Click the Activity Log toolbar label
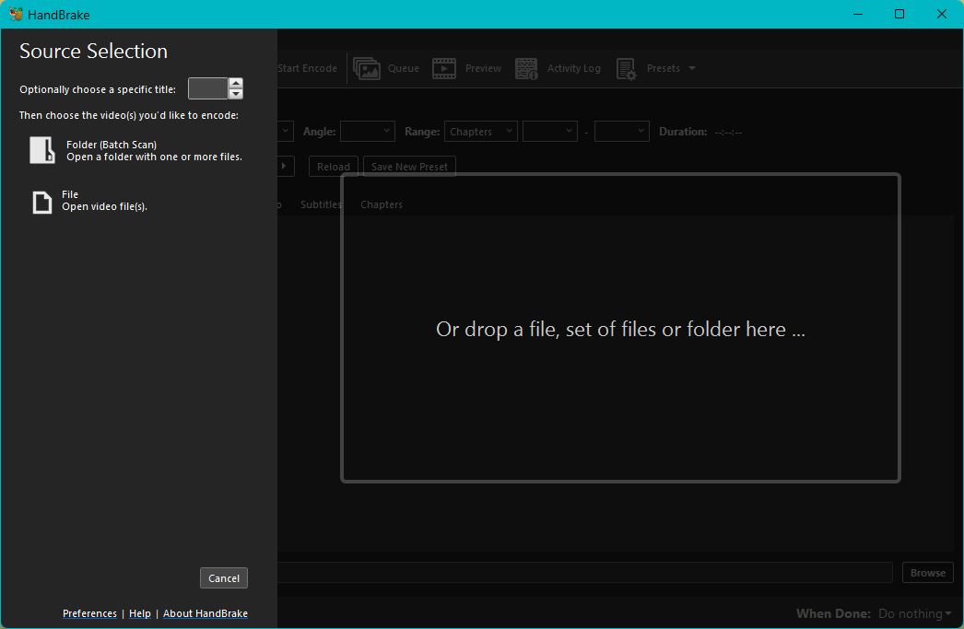The width and height of the screenshot is (964, 629). [x=573, y=68]
